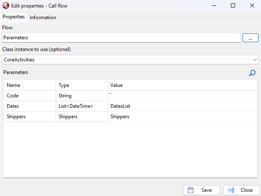
Task: Click the Close button label
Action: [x=246, y=190]
